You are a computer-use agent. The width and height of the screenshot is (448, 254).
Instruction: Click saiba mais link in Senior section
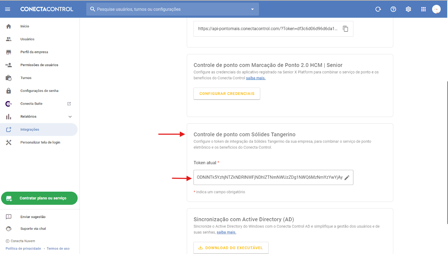(256, 78)
